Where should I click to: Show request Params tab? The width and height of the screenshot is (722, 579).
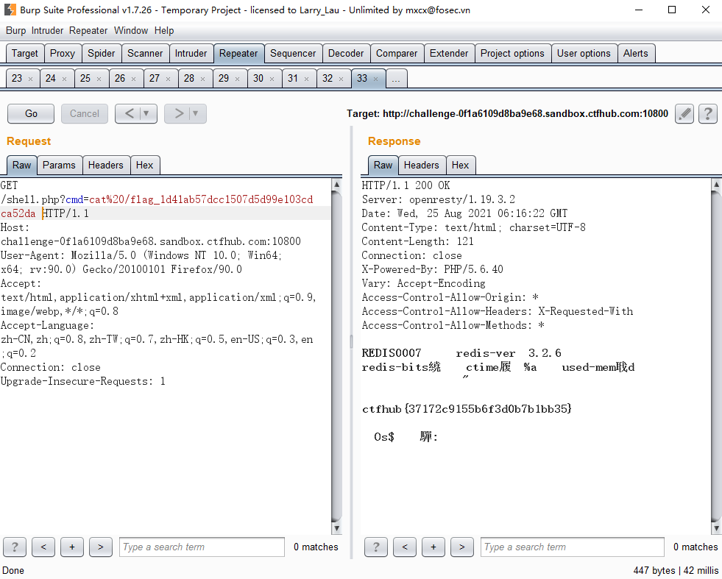[x=59, y=166]
